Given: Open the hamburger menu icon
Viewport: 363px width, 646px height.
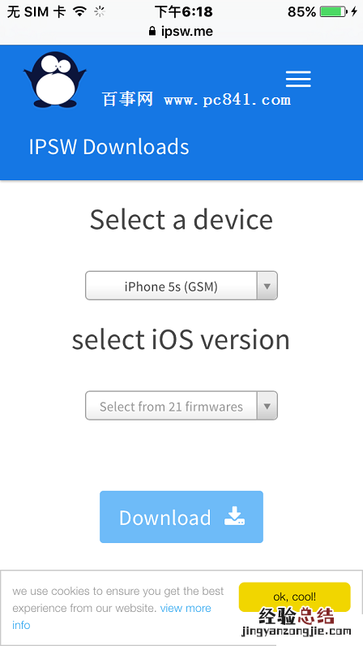Looking at the screenshot, I should tap(298, 79).
